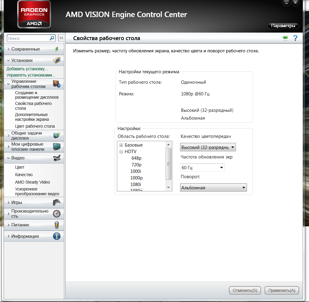Click the Питание battery icon
This screenshot has height=302, width=309.
pyautogui.click(x=57, y=225)
